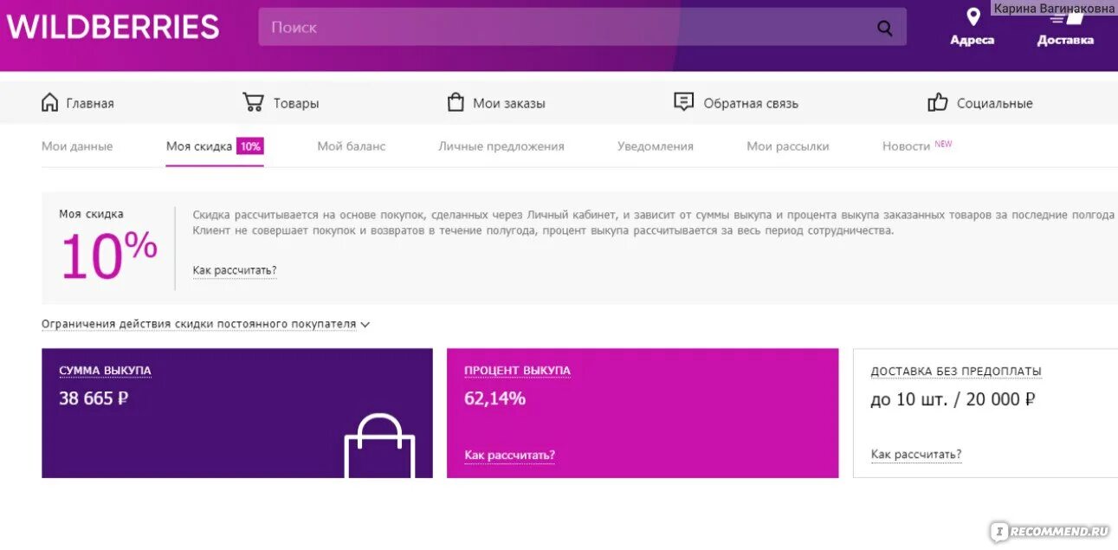Open Социальные menu item

tap(995, 103)
